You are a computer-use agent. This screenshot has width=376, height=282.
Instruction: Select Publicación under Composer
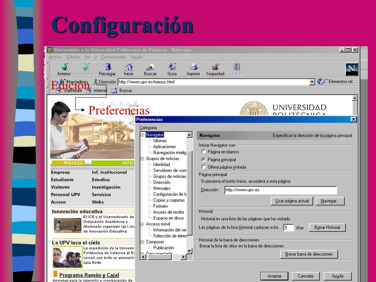click(x=164, y=248)
